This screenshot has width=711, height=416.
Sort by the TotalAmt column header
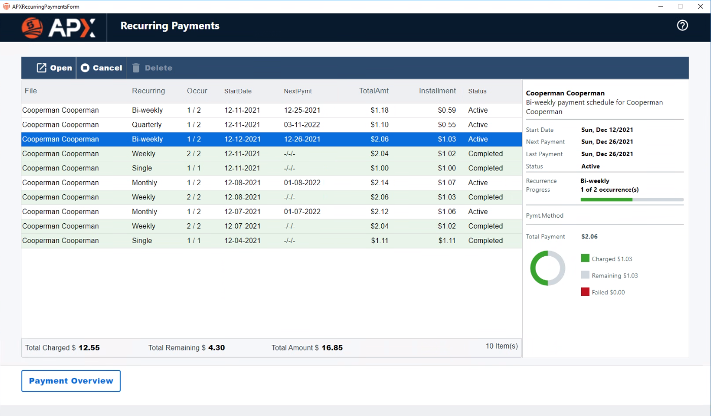[374, 91]
